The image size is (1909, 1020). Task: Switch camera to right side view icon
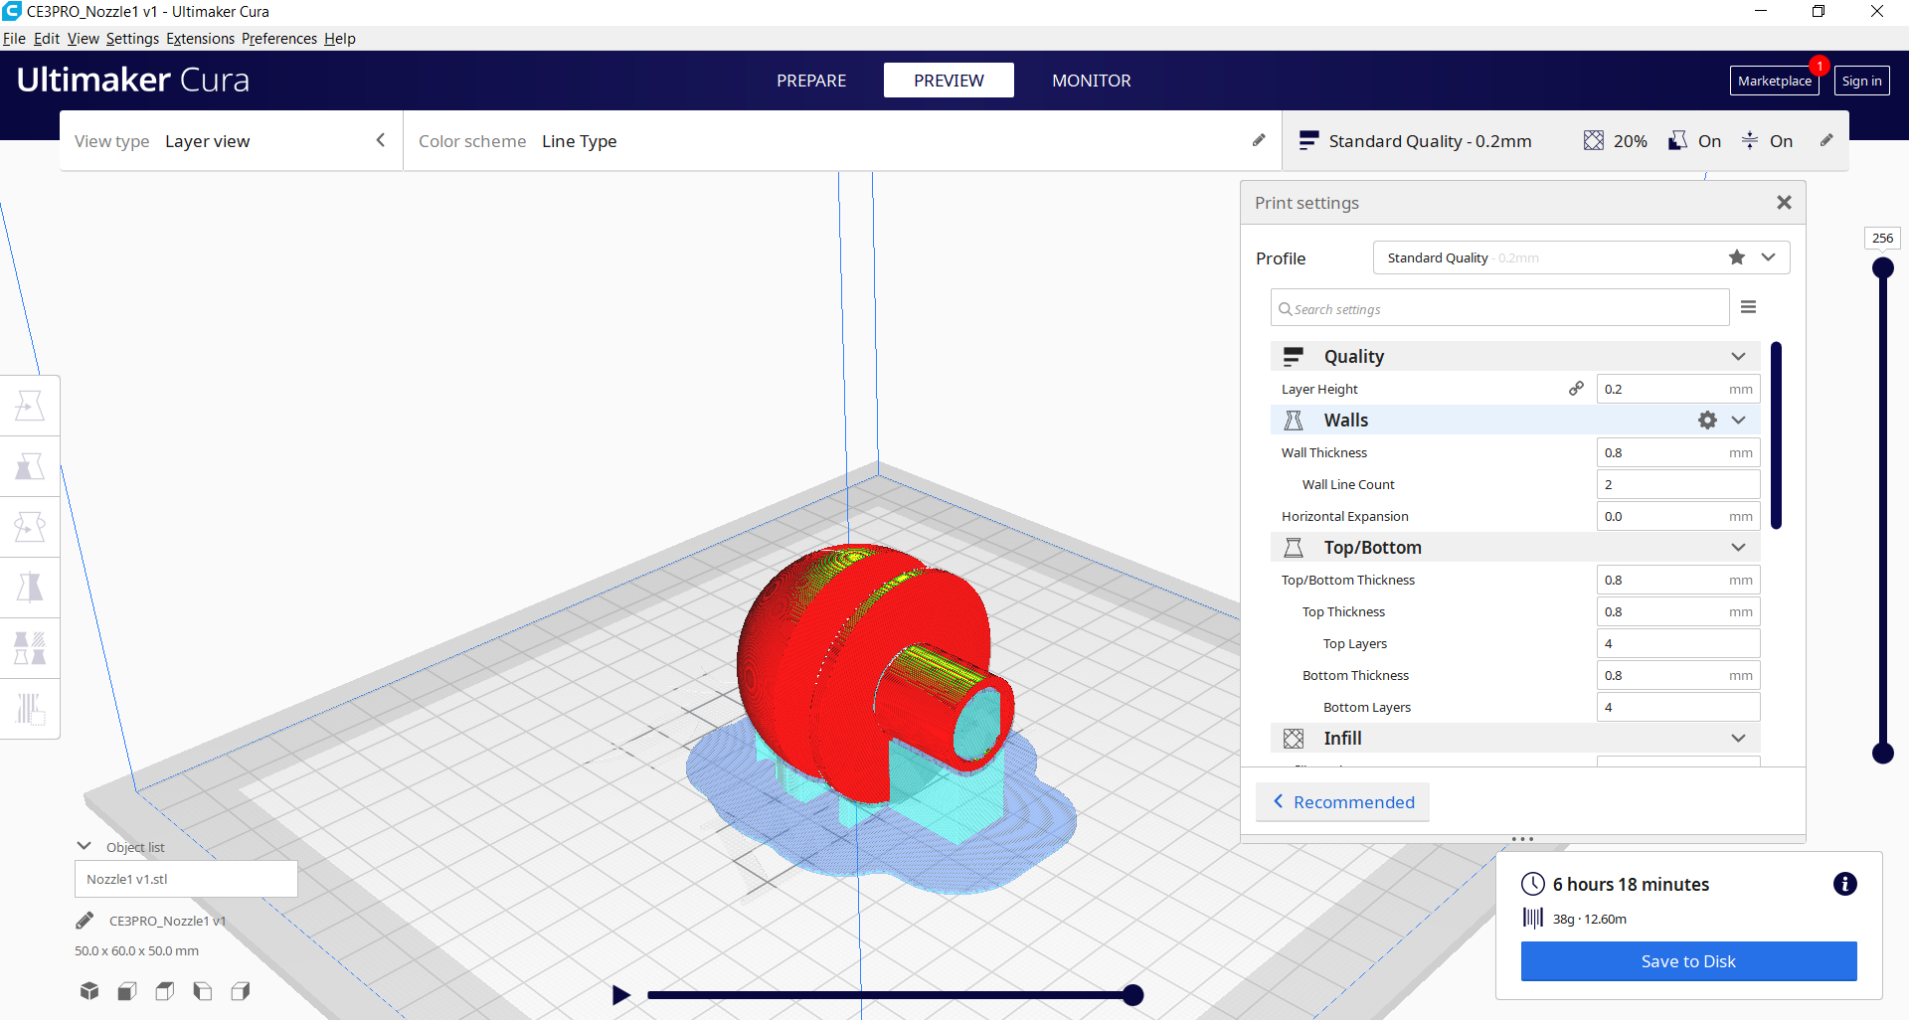point(241,991)
